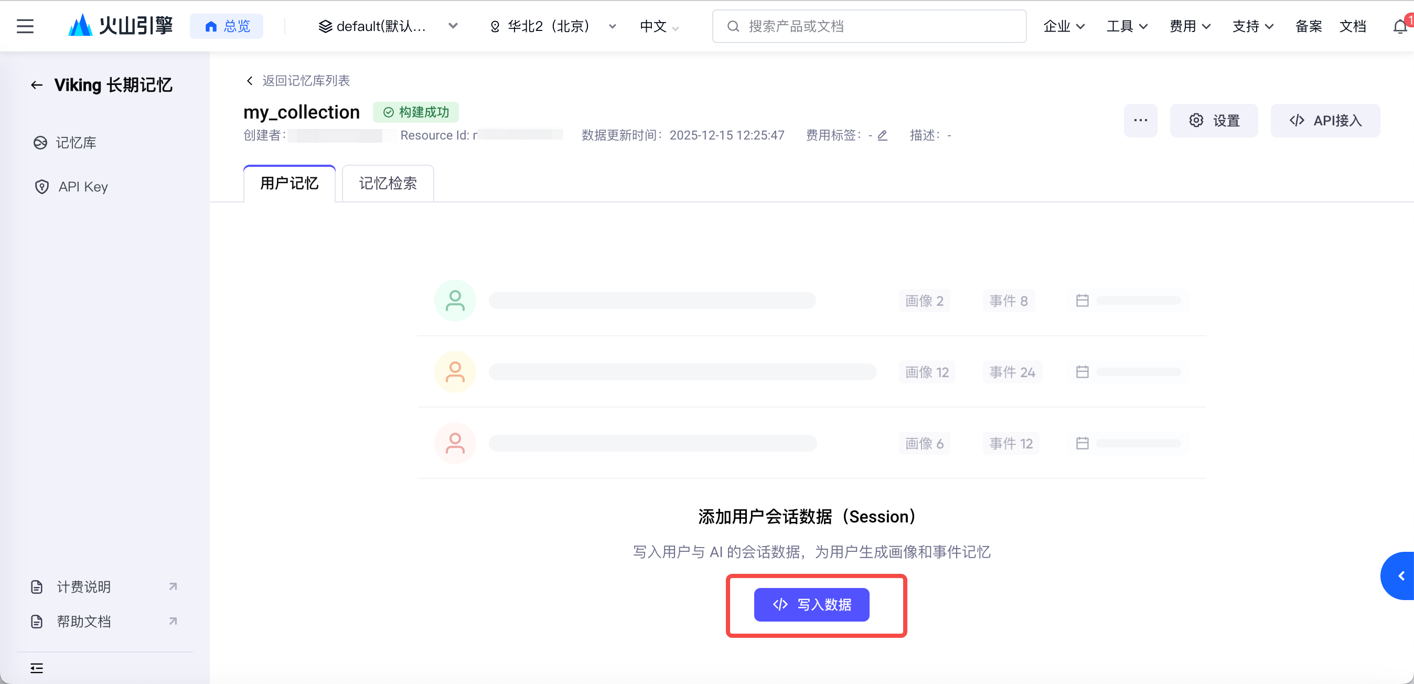Click the Volcano Engine logo
Image resolution: width=1414 pixels, height=684 pixels.
pyautogui.click(x=120, y=26)
